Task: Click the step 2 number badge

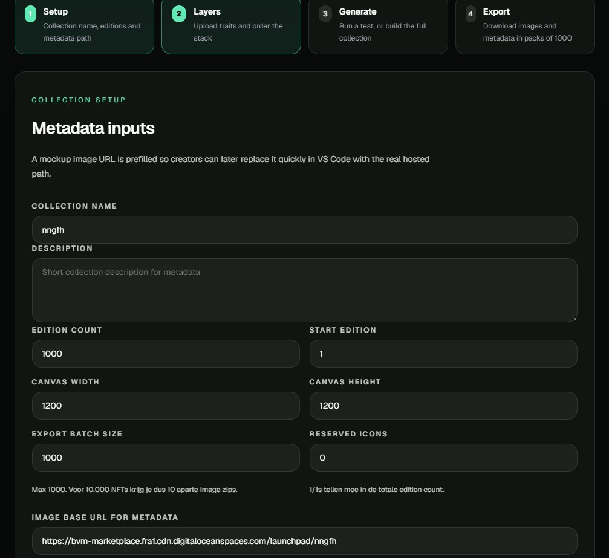Action: pyautogui.click(x=178, y=14)
